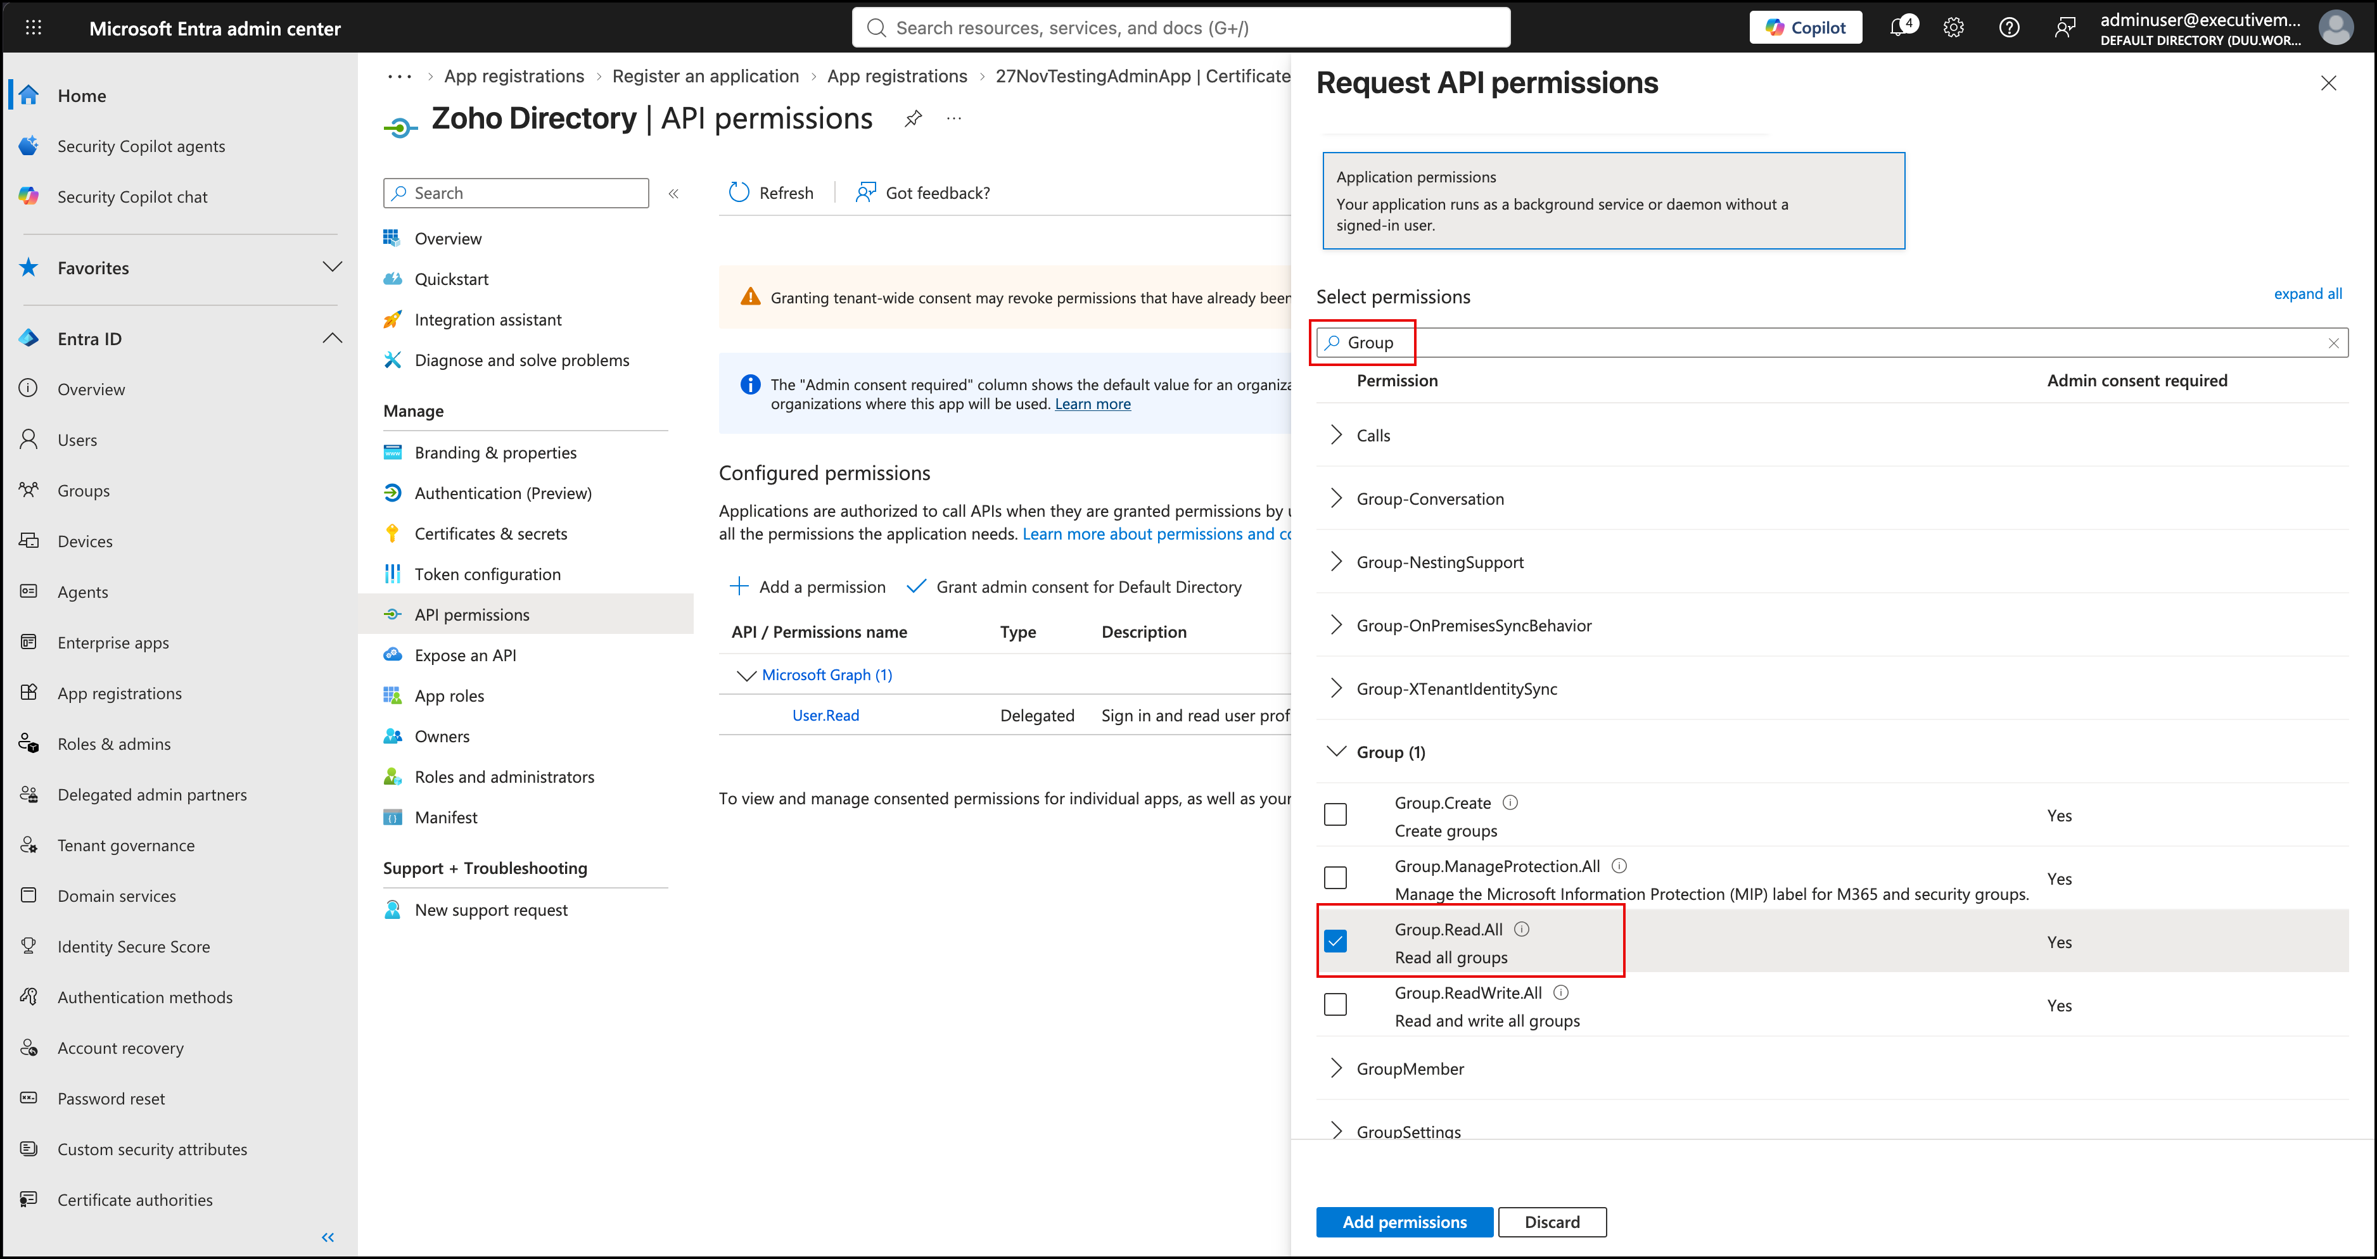The height and width of the screenshot is (1259, 2377).
Task: Open the Manifest menu item
Action: click(446, 818)
